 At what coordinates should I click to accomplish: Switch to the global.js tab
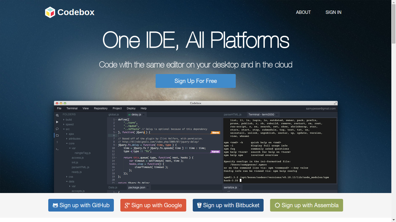click(114, 114)
